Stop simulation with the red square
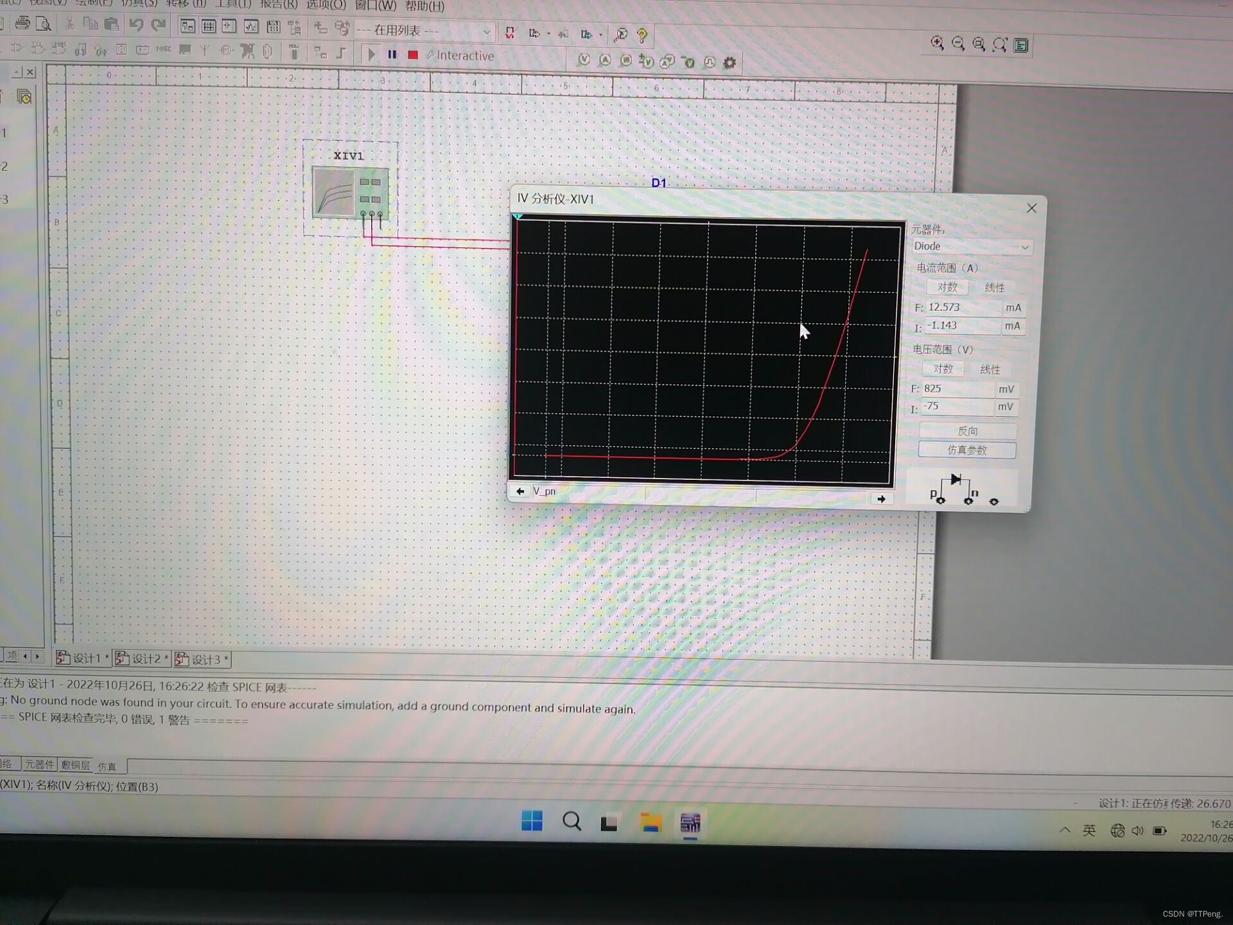This screenshot has height=925, width=1233. click(413, 55)
